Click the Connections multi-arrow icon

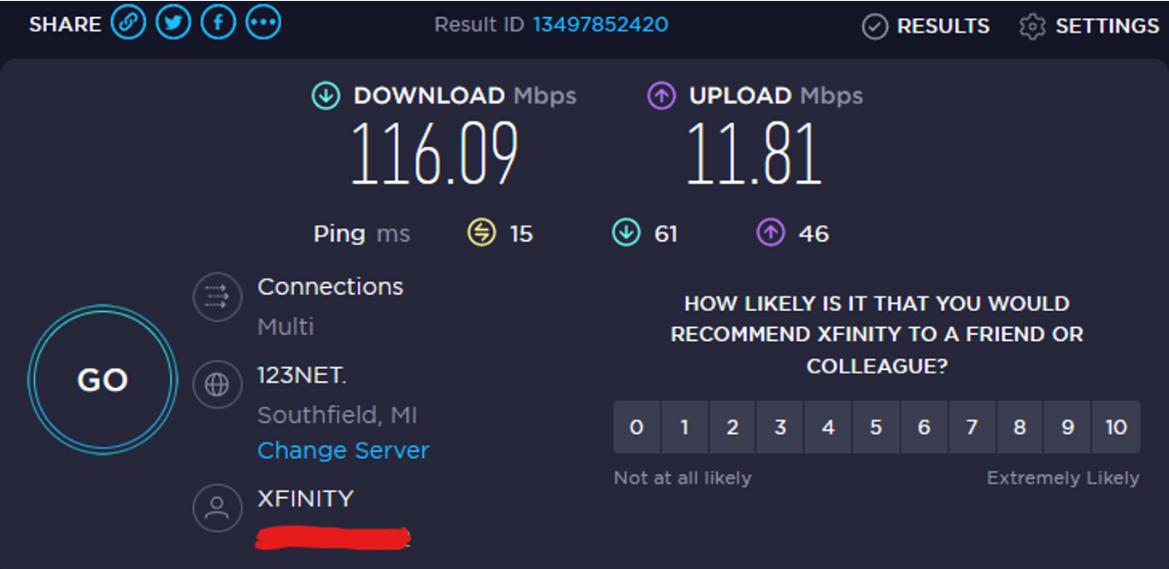217,296
